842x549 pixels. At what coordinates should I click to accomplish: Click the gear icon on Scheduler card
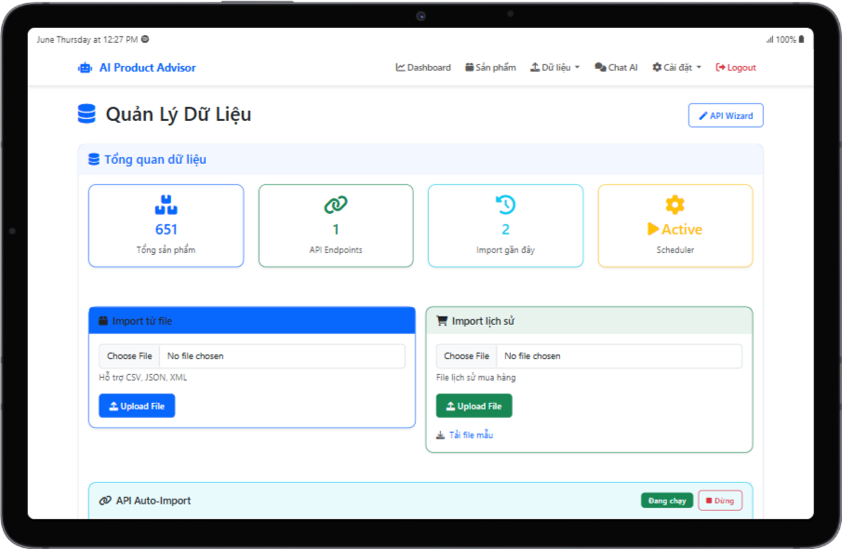coord(675,205)
